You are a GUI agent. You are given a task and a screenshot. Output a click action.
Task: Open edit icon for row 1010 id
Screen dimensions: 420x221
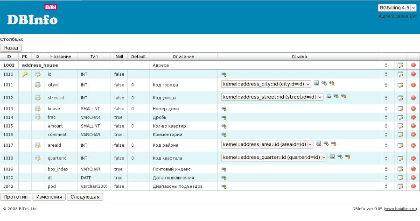click(400, 74)
